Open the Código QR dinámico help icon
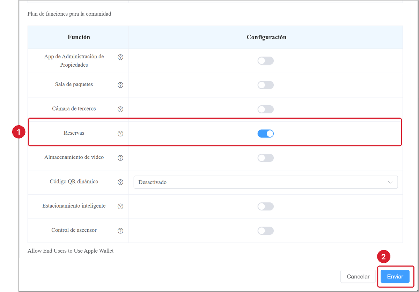419x292 pixels. (120, 182)
